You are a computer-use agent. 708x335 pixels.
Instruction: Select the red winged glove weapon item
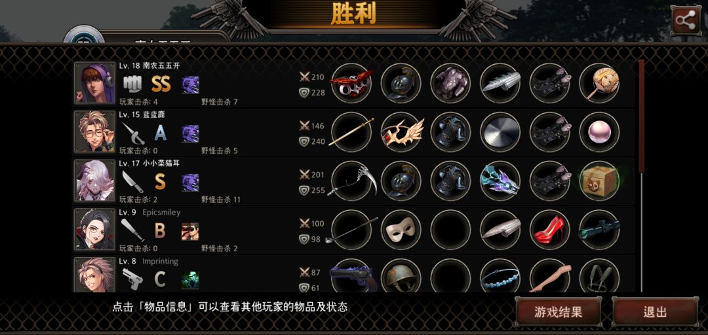coord(351,83)
